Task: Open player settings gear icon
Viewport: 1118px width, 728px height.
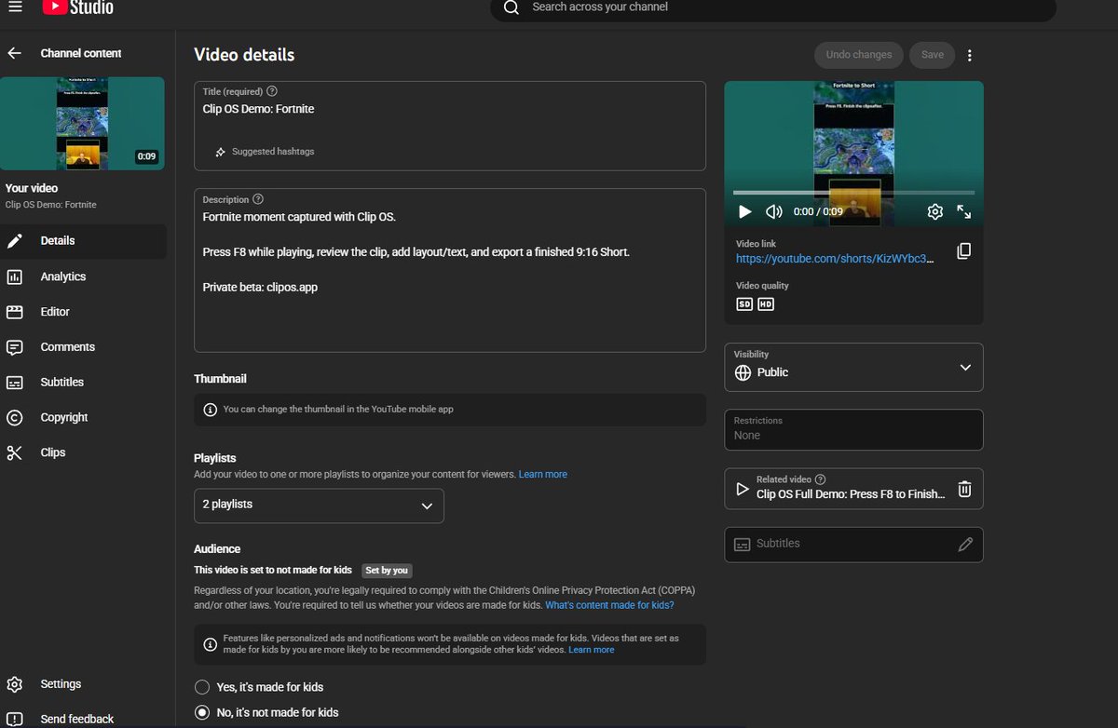Action: 935,212
